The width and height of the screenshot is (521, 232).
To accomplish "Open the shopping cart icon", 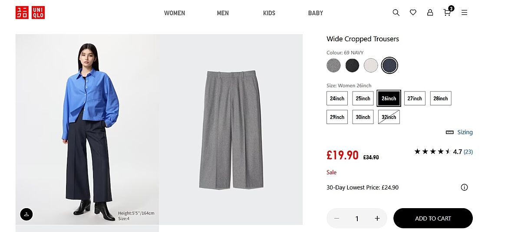I will (447, 13).
